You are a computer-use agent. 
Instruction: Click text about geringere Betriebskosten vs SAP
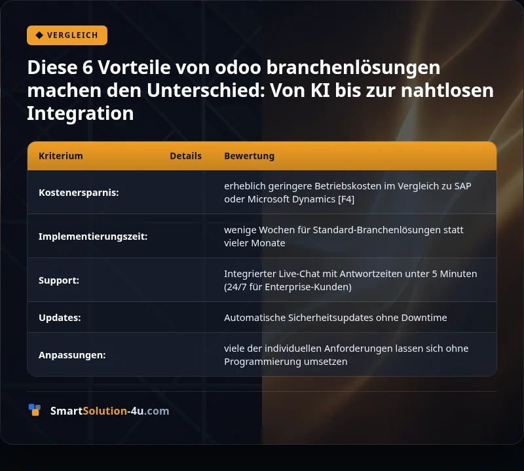[x=348, y=193]
